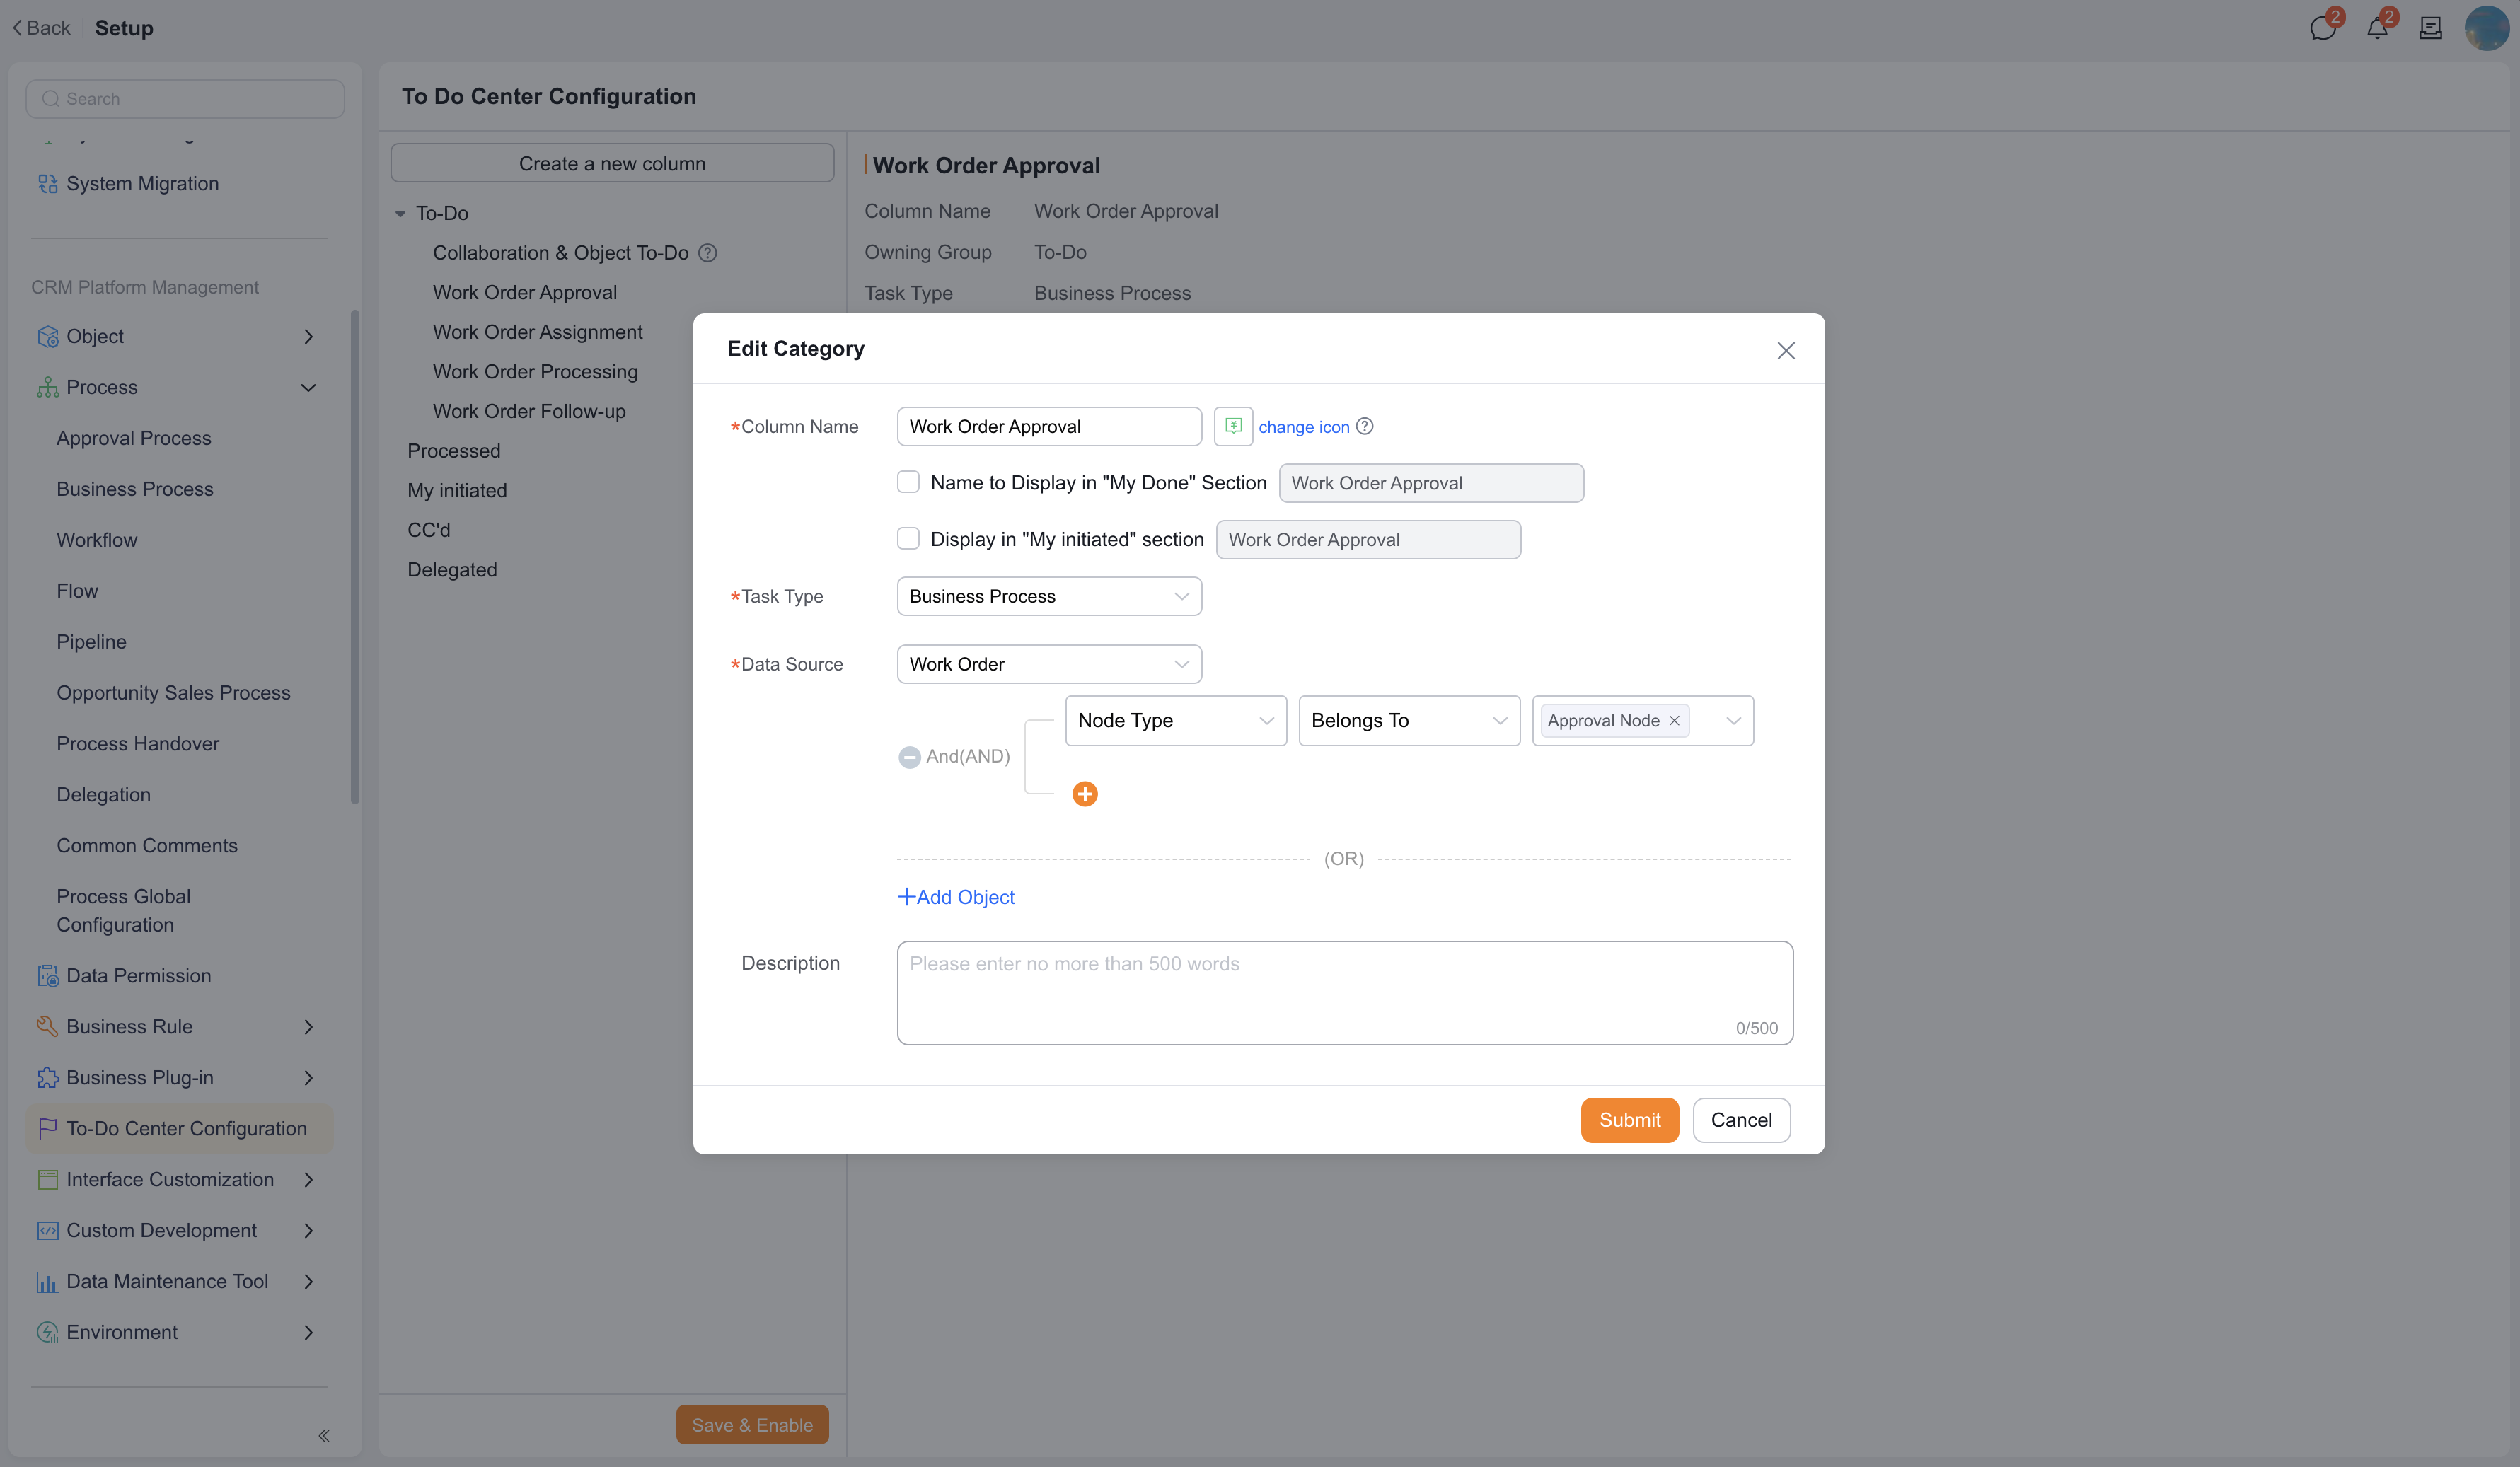Screen dimensions: 2520x1467
Task: Click the To-Do Center Configuration flag icon
Action: [47, 1128]
